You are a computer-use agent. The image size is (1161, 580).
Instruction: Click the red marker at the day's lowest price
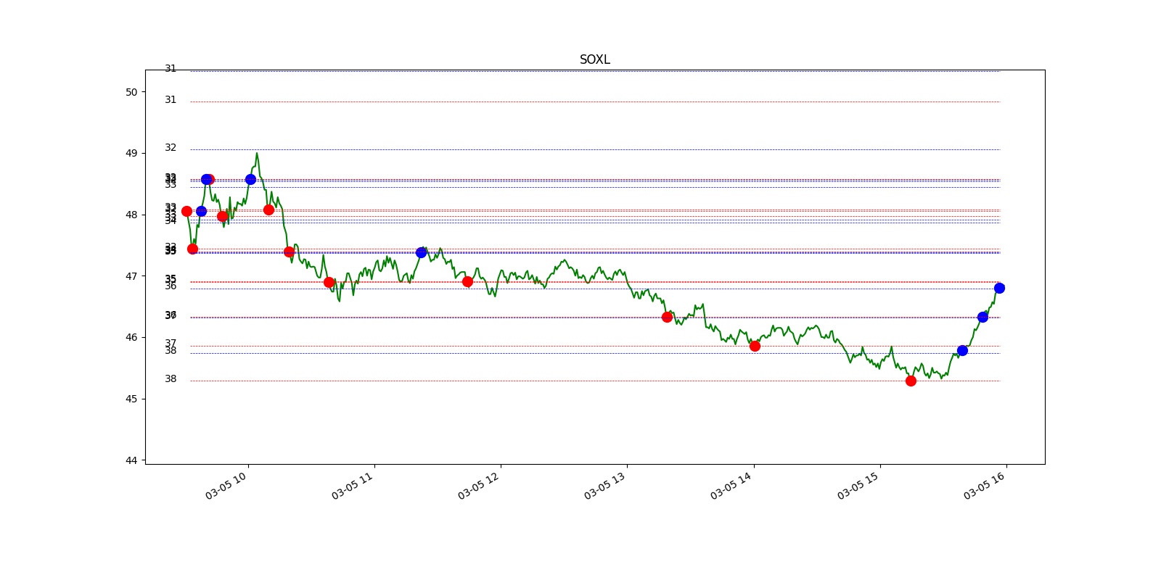[911, 381]
